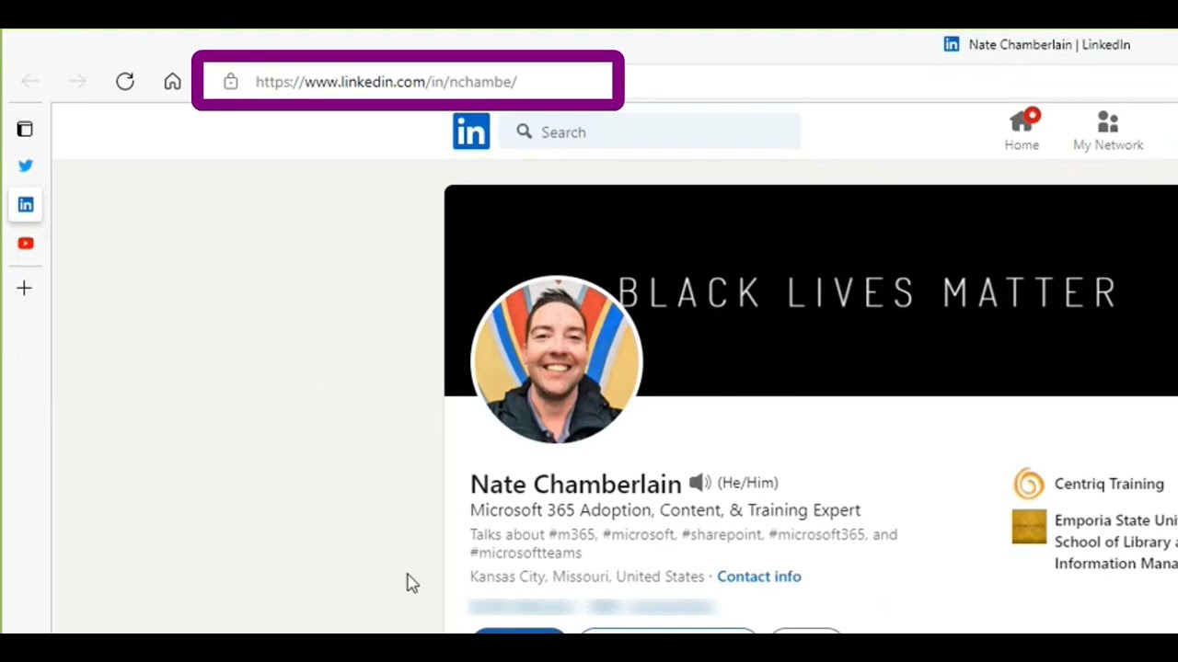Open the Emporia State University school link
The height and width of the screenshot is (662, 1178).
[1115, 542]
